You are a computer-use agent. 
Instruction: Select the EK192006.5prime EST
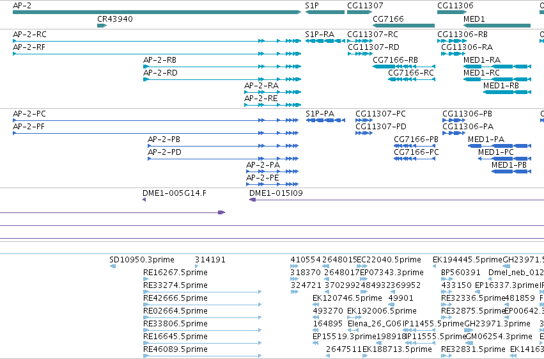(x=354, y=317)
